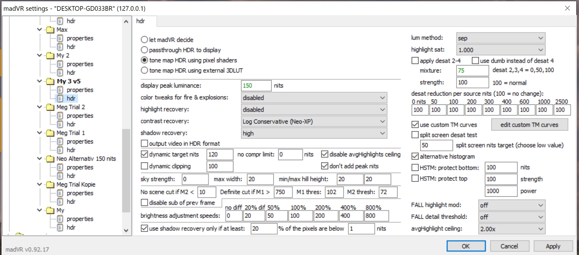Viewport: 579px width, 255px height.
Task: Click the sky strength input field
Action: tap(195, 179)
